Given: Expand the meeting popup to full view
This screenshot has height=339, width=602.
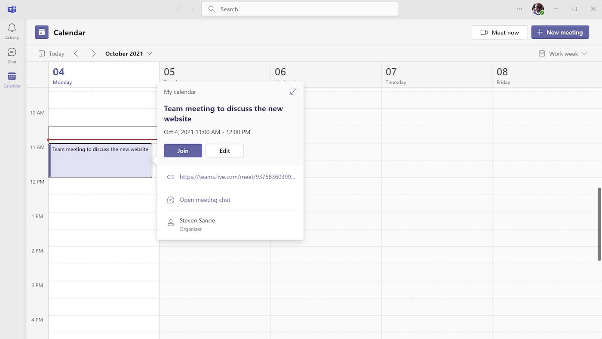Looking at the screenshot, I should tap(293, 92).
